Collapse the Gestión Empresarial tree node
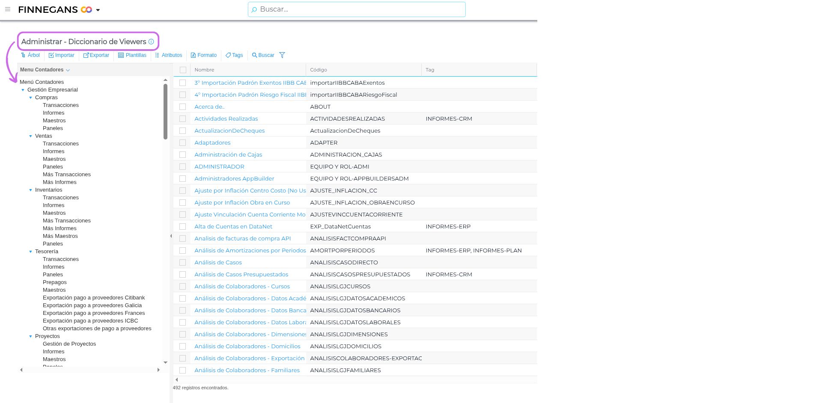 point(23,90)
